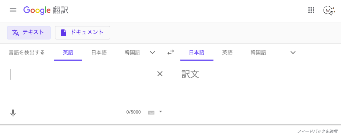341x137 pixels.
Task: Clear the source text with X
Action: pyautogui.click(x=160, y=74)
